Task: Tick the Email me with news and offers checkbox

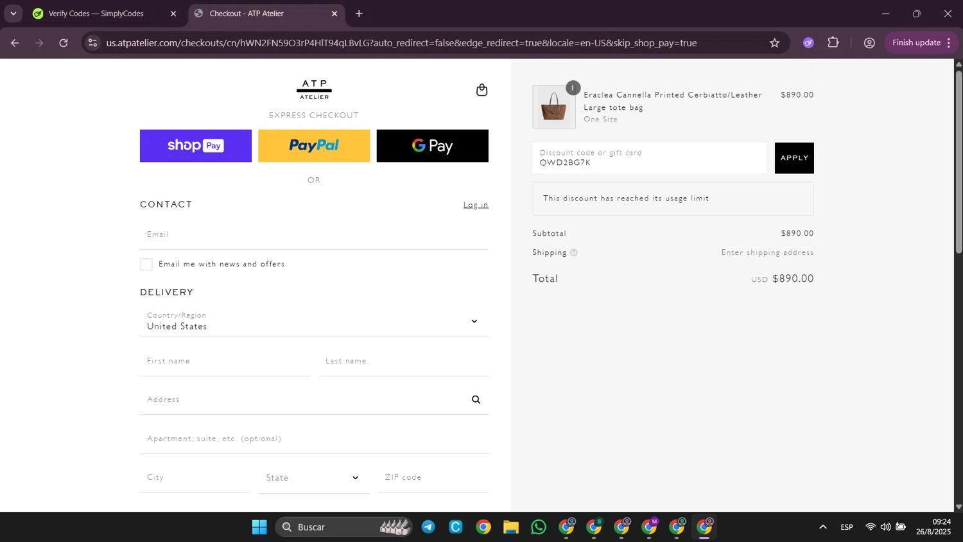Action: pos(146,265)
